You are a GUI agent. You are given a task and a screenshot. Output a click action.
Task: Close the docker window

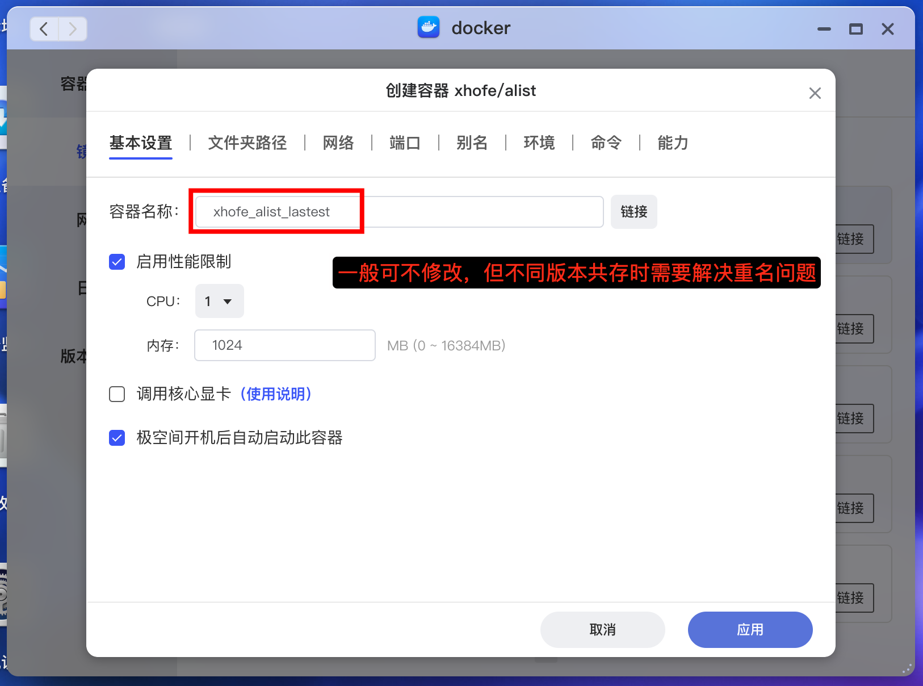tap(888, 29)
